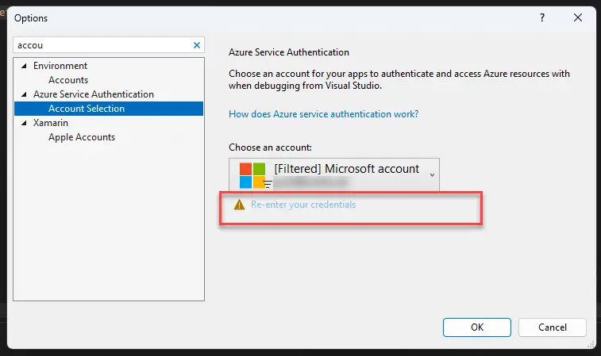Open 'How does Azure service authentication work?' link
Image resolution: width=601 pixels, height=356 pixels.
[x=323, y=114]
